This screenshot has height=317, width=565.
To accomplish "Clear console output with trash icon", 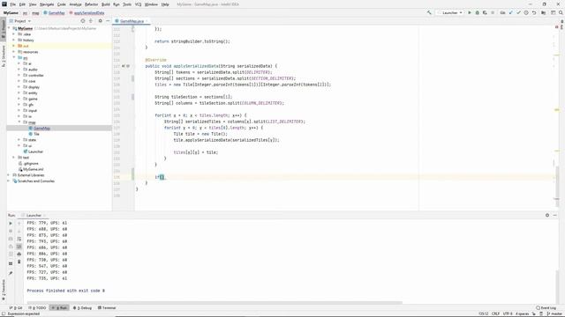I will [19, 262].
